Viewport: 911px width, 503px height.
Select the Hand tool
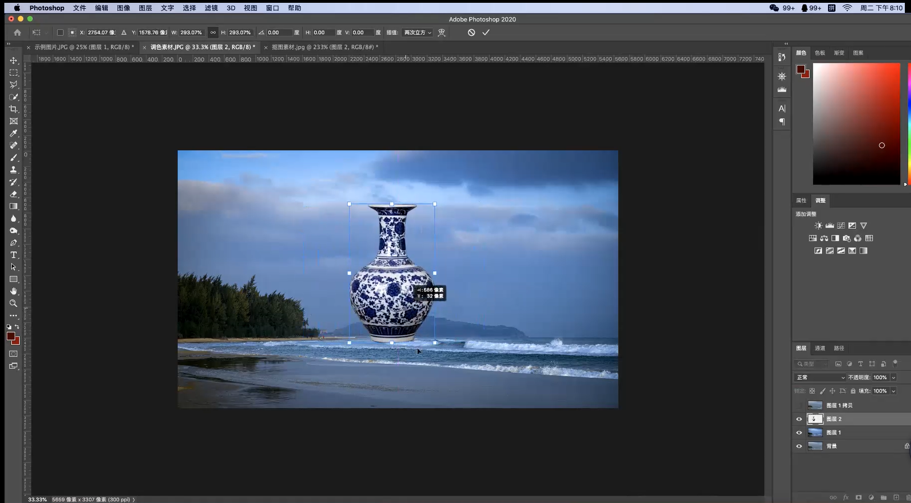tap(13, 291)
